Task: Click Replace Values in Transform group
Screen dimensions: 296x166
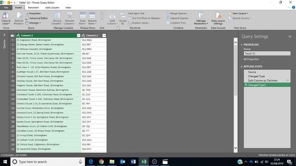Action: [x=138, y=23]
